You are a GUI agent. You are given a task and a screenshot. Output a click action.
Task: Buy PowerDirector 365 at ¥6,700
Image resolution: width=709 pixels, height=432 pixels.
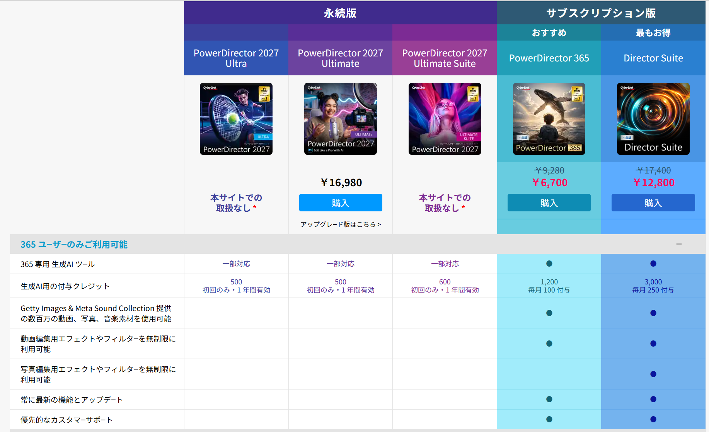click(x=549, y=203)
